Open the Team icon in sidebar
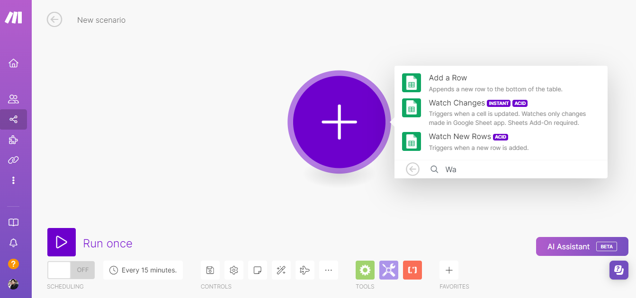This screenshot has height=298, width=636. pos(13,99)
